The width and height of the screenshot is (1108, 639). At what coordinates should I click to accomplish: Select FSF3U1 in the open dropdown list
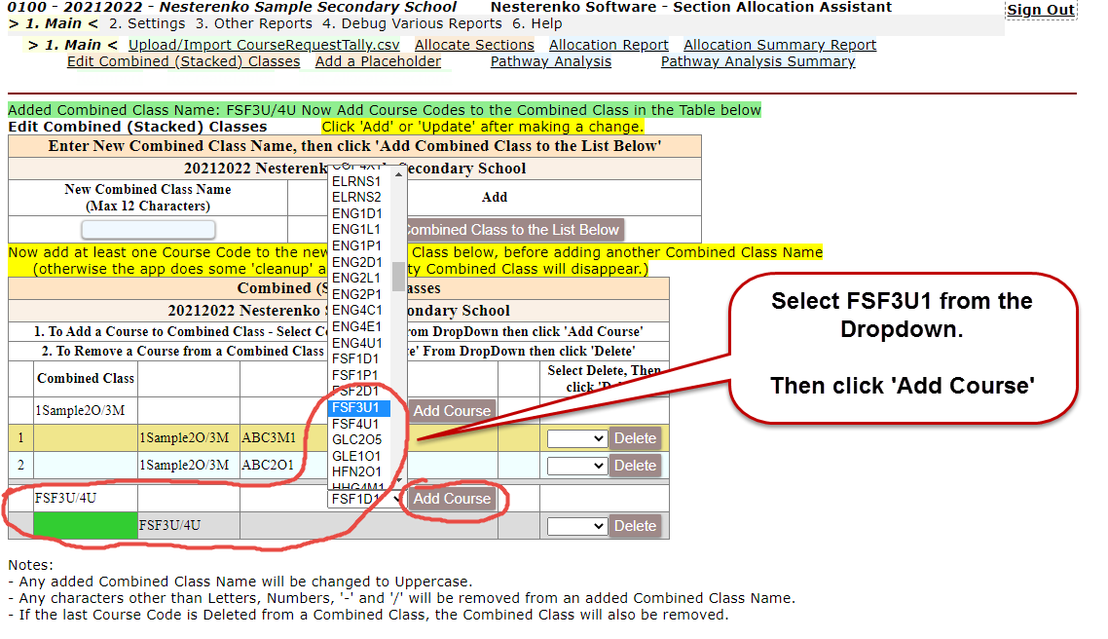[x=359, y=408]
